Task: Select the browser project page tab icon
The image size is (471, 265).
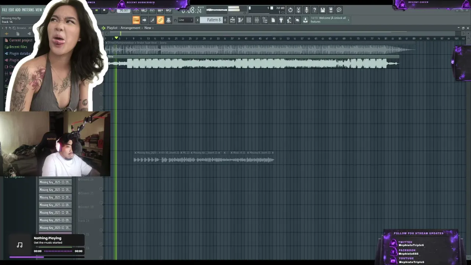Action: coord(18,34)
